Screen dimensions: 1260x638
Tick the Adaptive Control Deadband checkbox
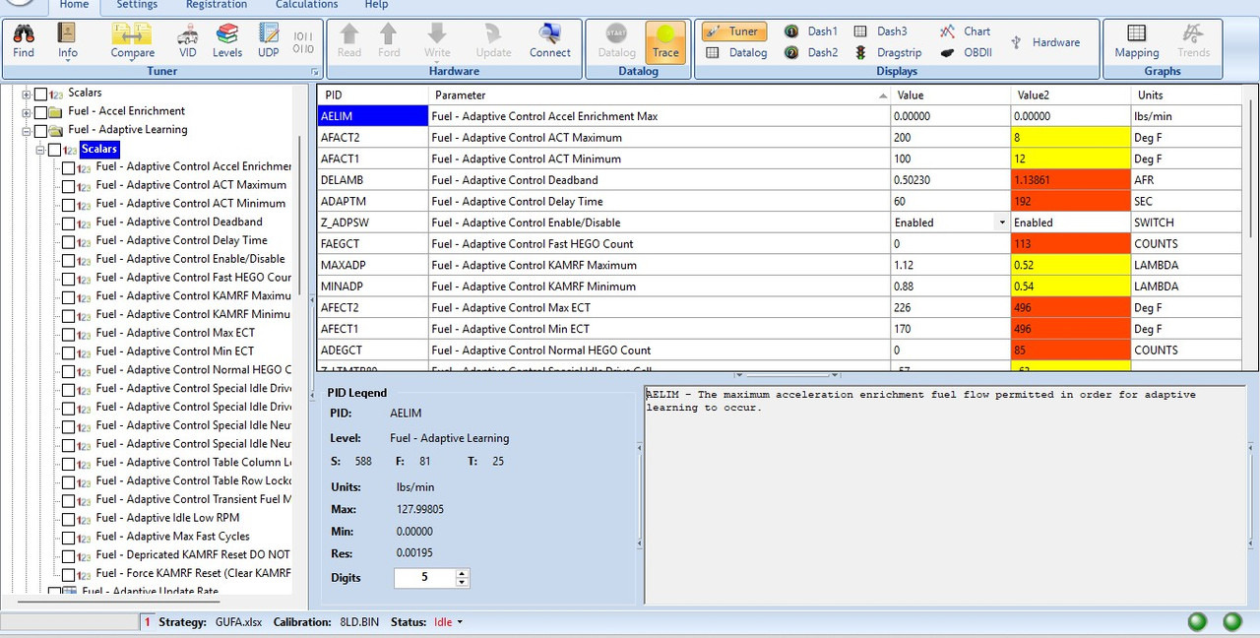point(68,223)
